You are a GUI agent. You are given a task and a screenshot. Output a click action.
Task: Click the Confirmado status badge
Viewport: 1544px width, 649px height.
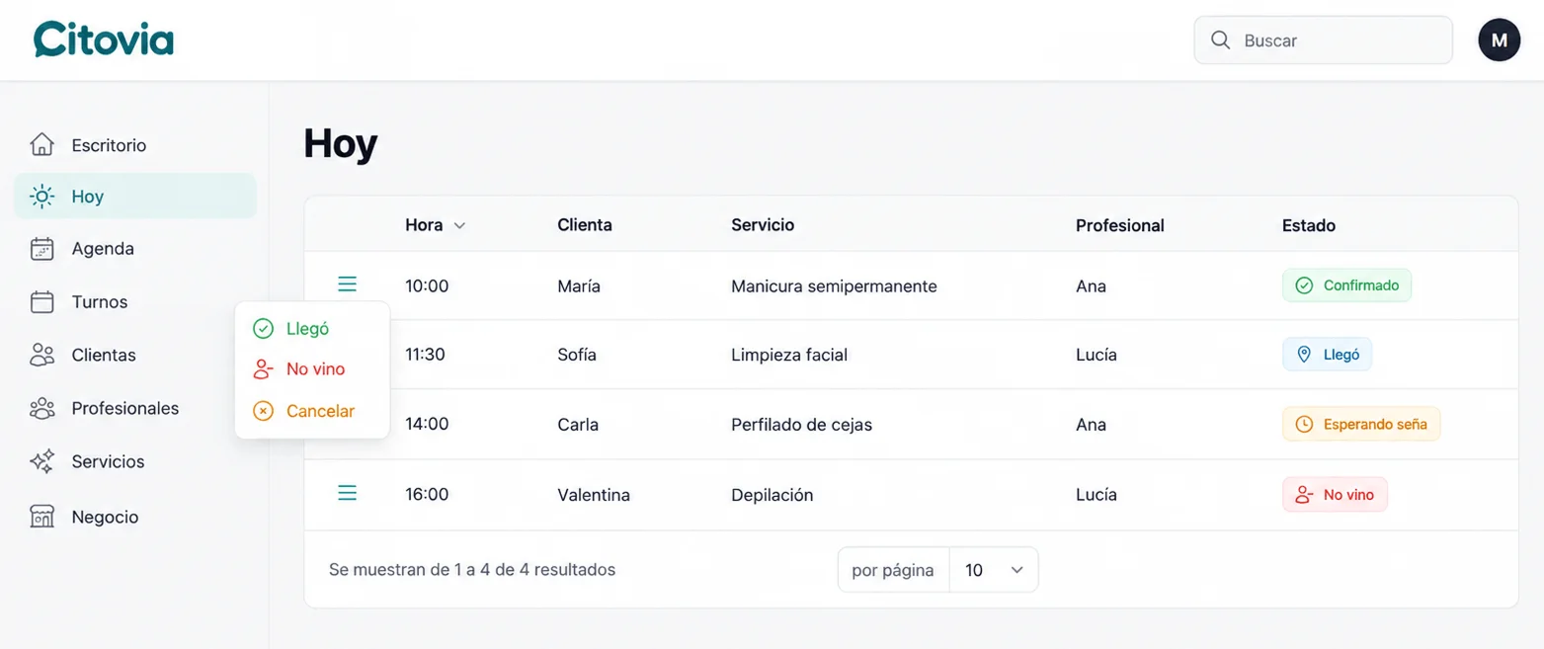pos(1346,285)
